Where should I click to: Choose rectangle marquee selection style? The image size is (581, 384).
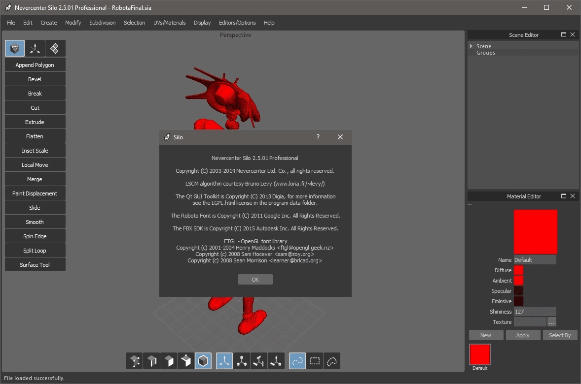tap(315, 361)
